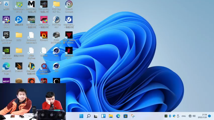Open Microsoft Edge from the taskbar
This screenshot has height=120, width=214.
pyautogui.click(x=118, y=116)
